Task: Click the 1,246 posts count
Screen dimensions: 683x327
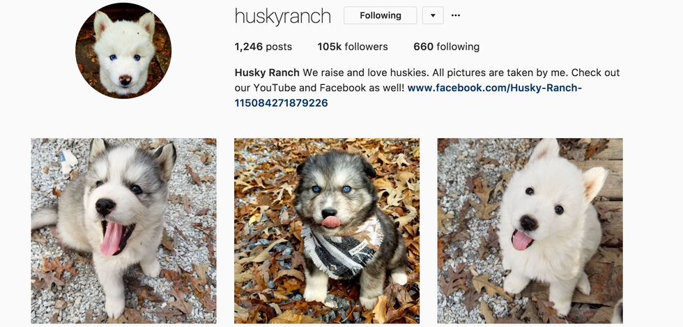Action: 263,47
